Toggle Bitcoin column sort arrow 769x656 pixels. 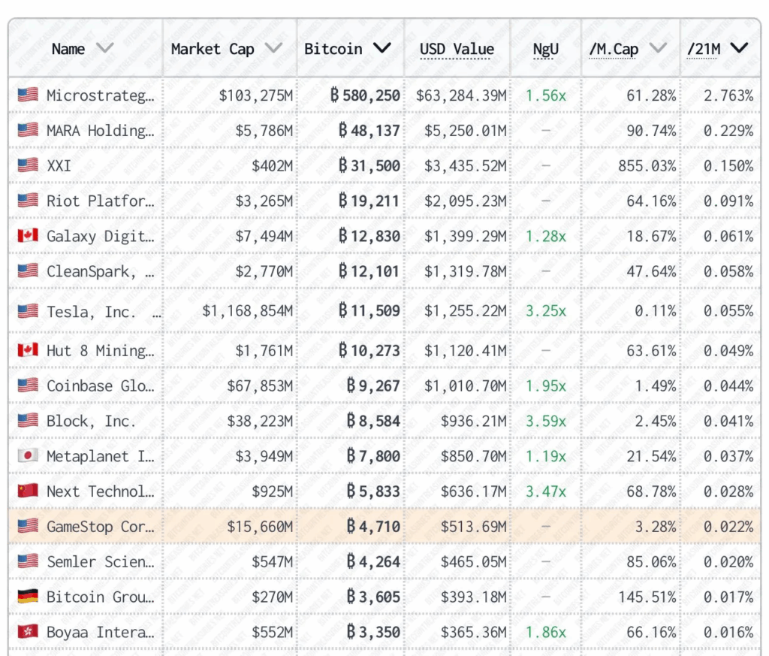382,49
